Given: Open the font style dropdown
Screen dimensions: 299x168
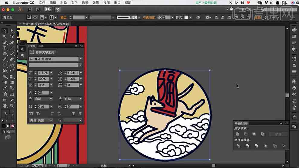Looking at the screenshot, I should [x=81, y=65].
